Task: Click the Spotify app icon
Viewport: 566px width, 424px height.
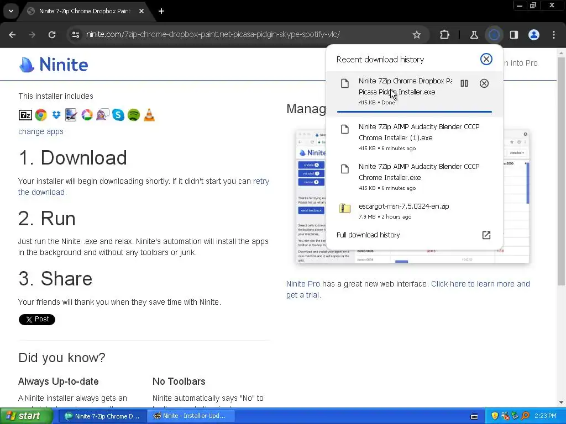Action: (134, 115)
